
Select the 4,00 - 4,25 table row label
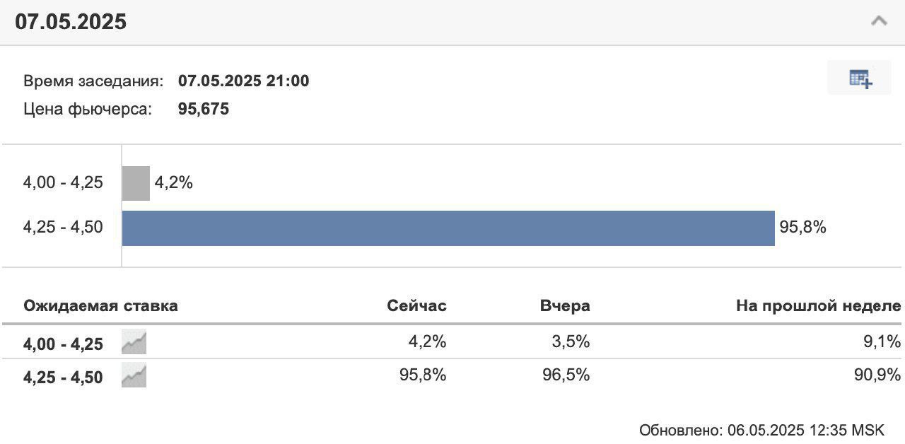[x=63, y=344]
